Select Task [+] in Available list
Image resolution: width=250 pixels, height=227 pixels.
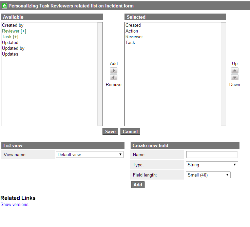(50, 37)
